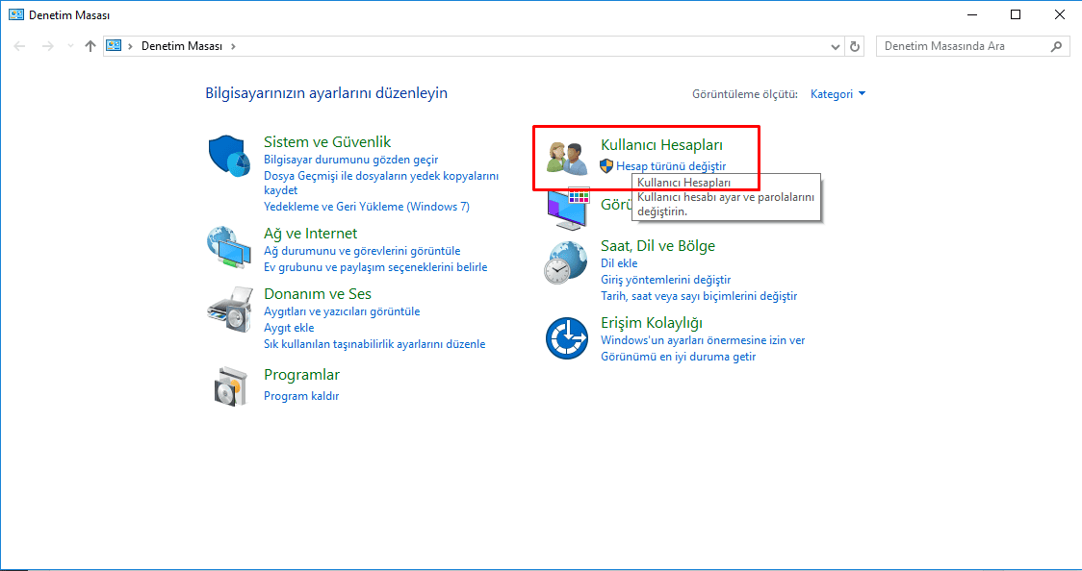Open Aygıtları ve yazıcıları görüntüle
Viewport: 1082px width, 571px height.
click(x=342, y=311)
